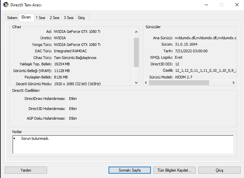Click Tüm Bilgileri Kaydet button
Viewport: 244px width, 178px height.
click(174, 170)
